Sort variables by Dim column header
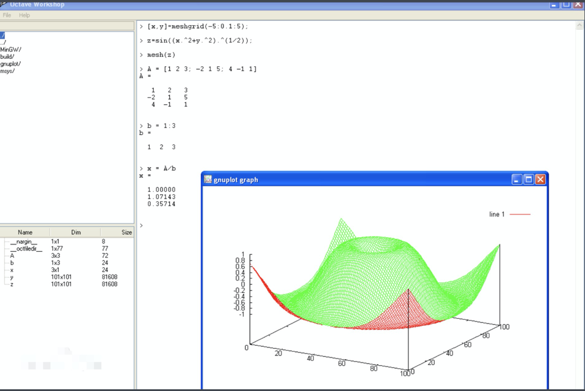 coord(76,232)
